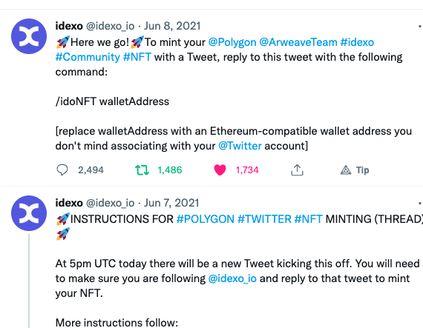Image resolution: width=423 pixels, height=328 pixels.
Task: Open more options menu on Jun 7 tweet
Action: coord(420,203)
